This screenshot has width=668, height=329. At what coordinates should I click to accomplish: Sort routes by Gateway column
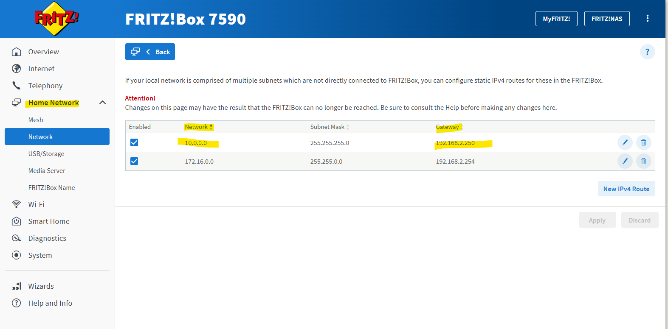click(x=449, y=127)
